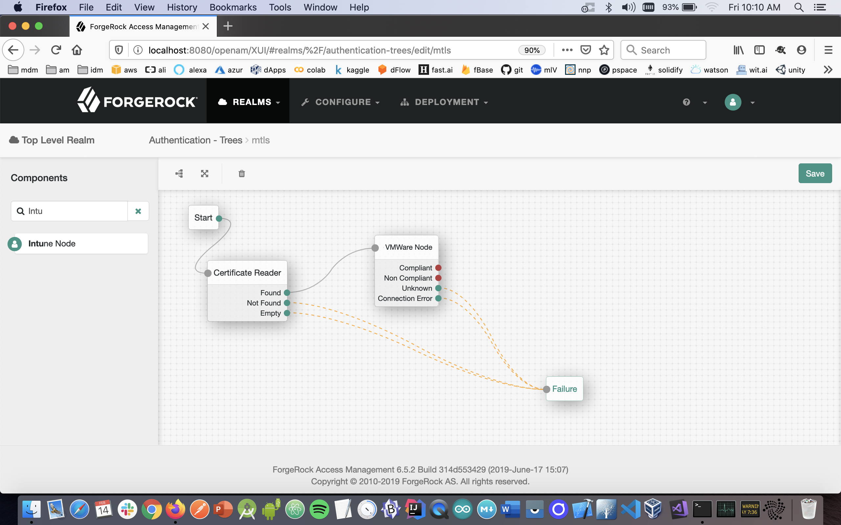Click the 90% zoom level indicator
Image resolution: width=841 pixels, height=525 pixels.
click(532, 50)
